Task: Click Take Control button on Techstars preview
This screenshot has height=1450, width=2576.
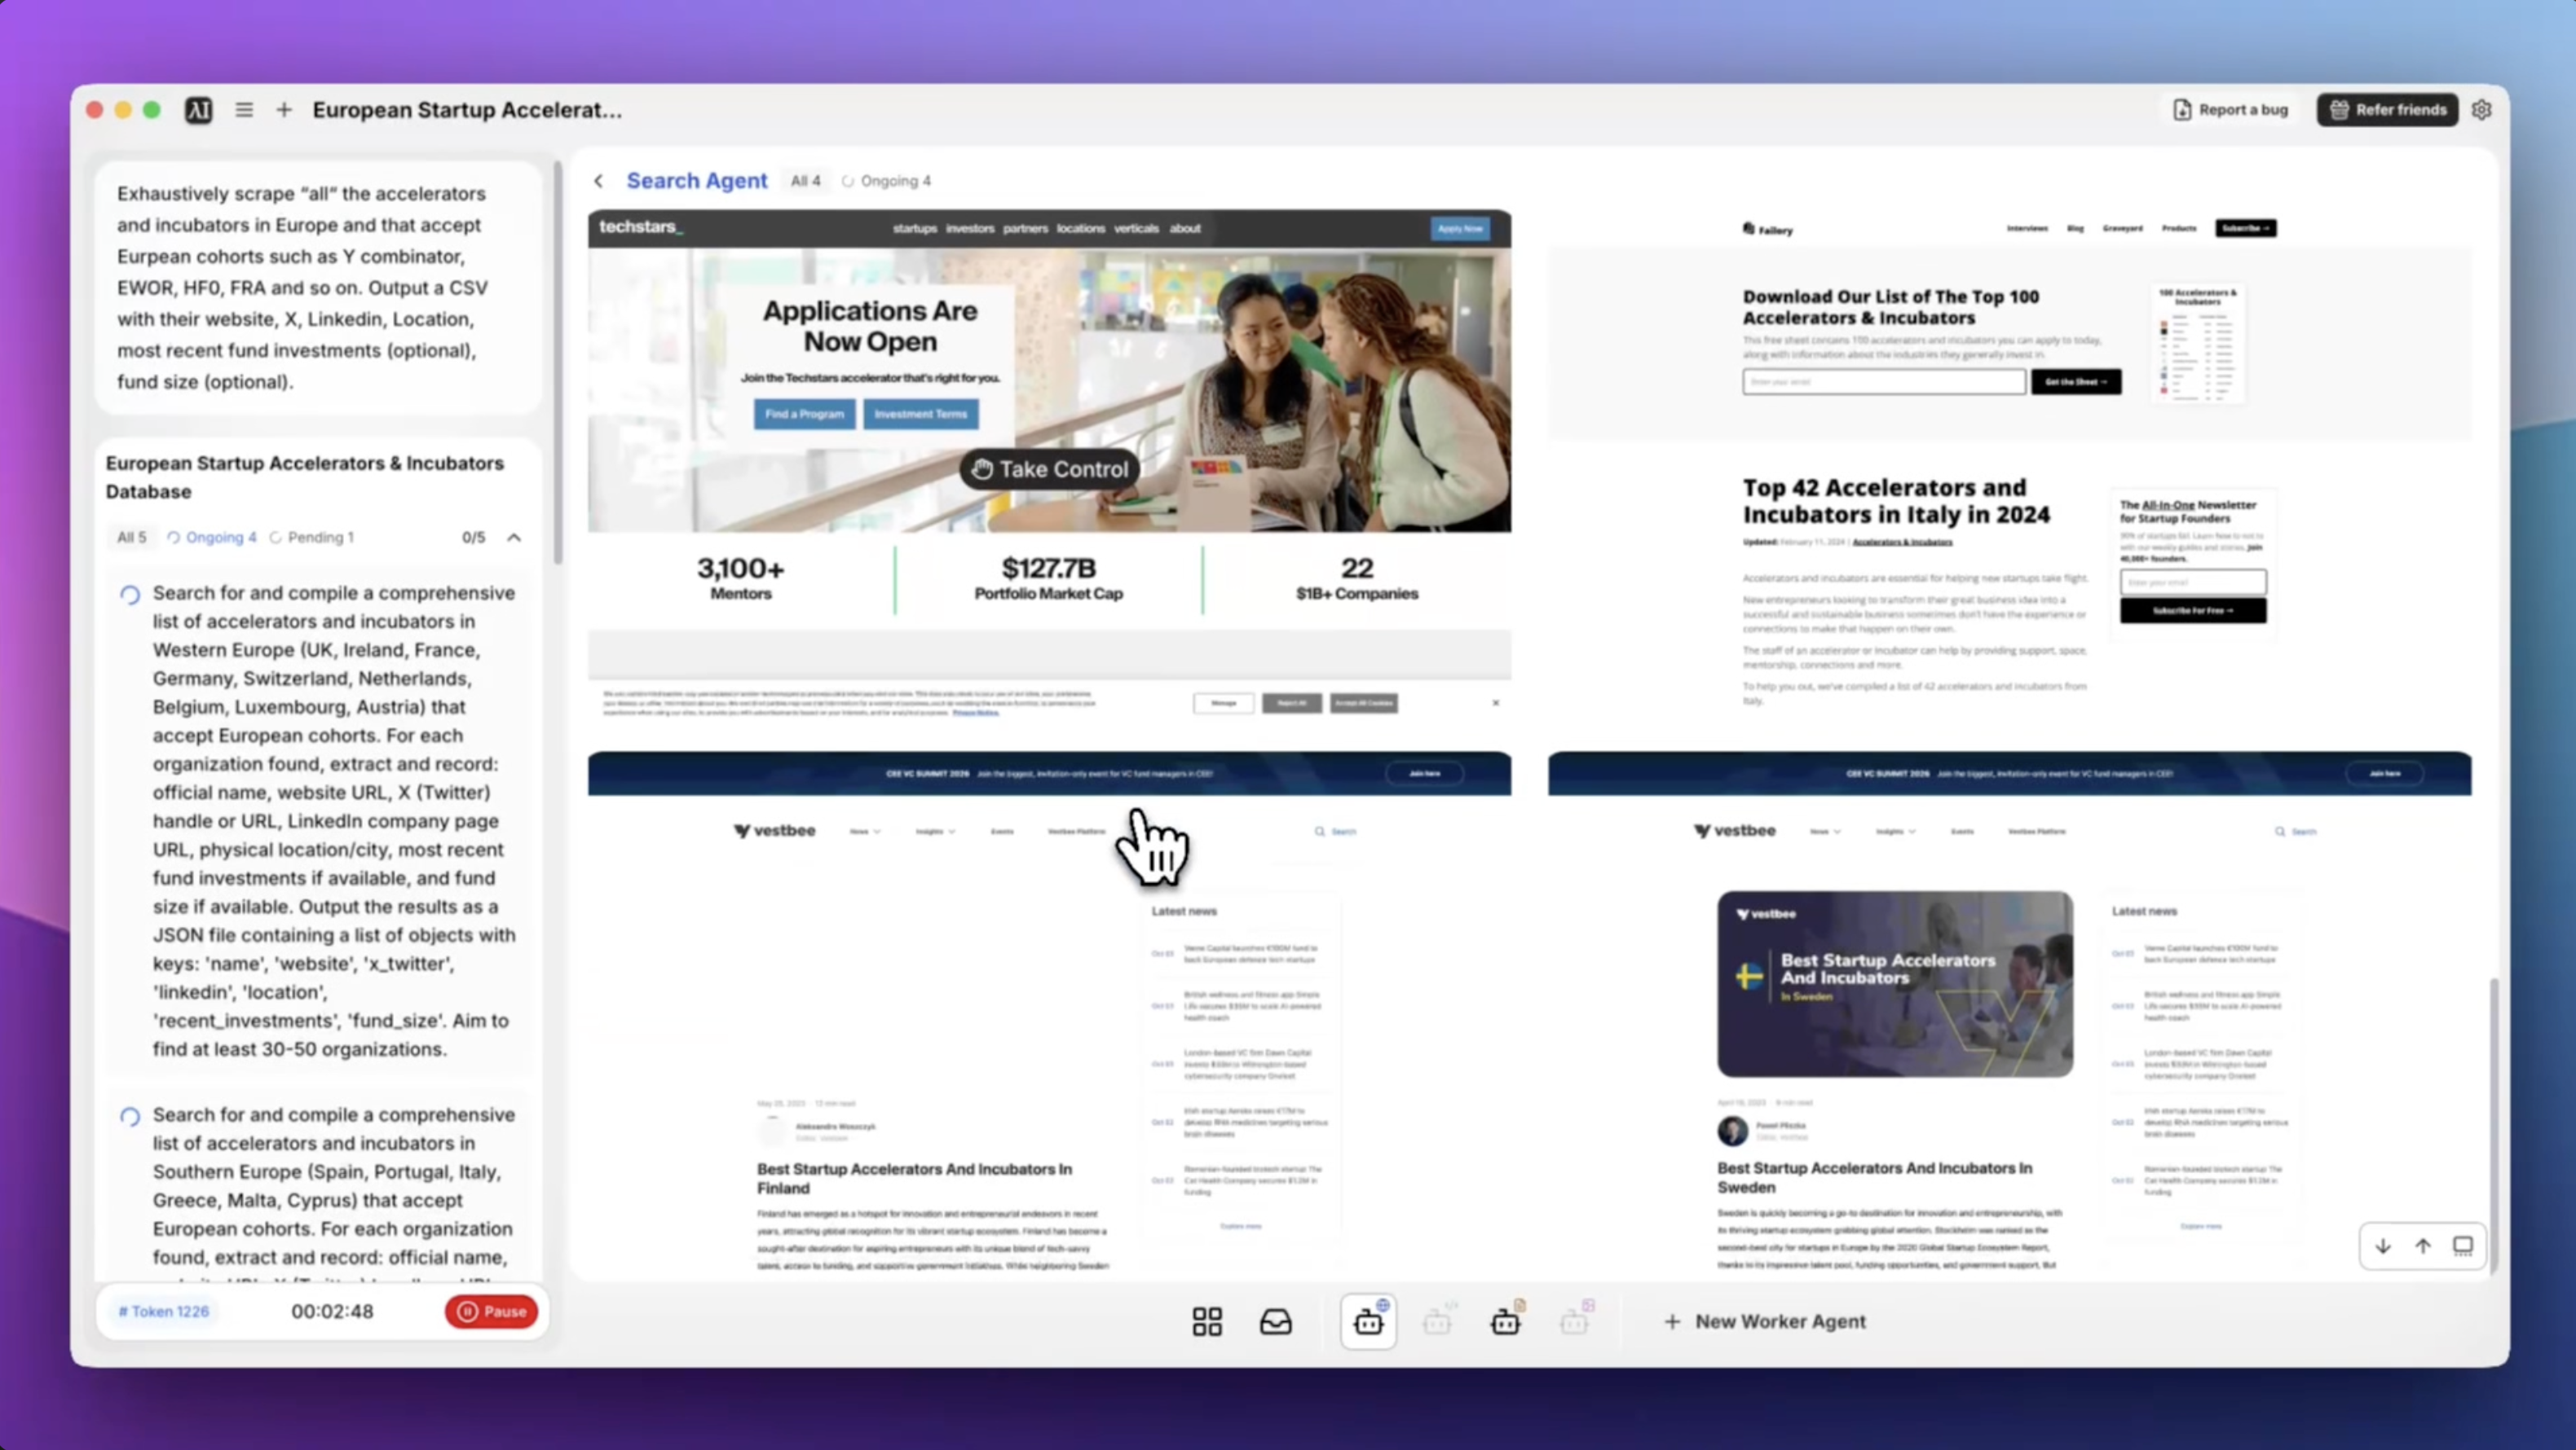Action: coord(1049,470)
